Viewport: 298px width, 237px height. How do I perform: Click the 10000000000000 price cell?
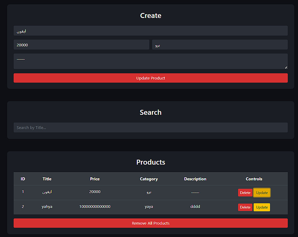click(95, 207)
